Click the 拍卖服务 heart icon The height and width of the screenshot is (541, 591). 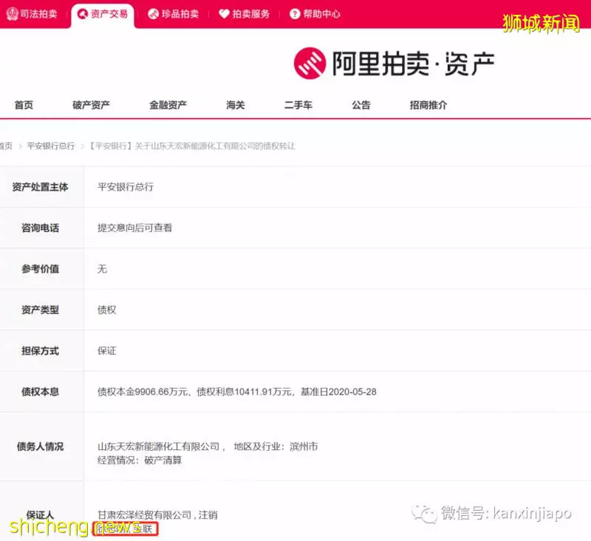coord(224,14)
